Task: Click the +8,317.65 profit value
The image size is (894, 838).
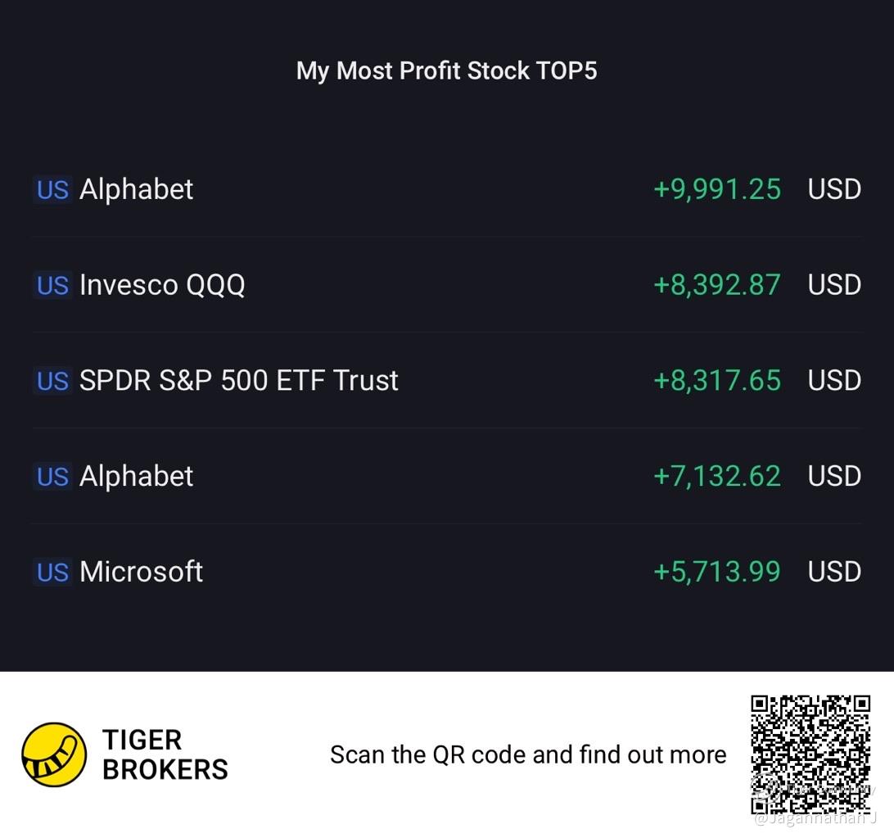Action: tap(716, 381)
